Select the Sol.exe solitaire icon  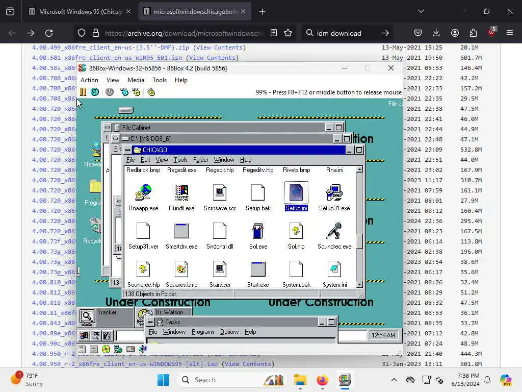(258, 231)
